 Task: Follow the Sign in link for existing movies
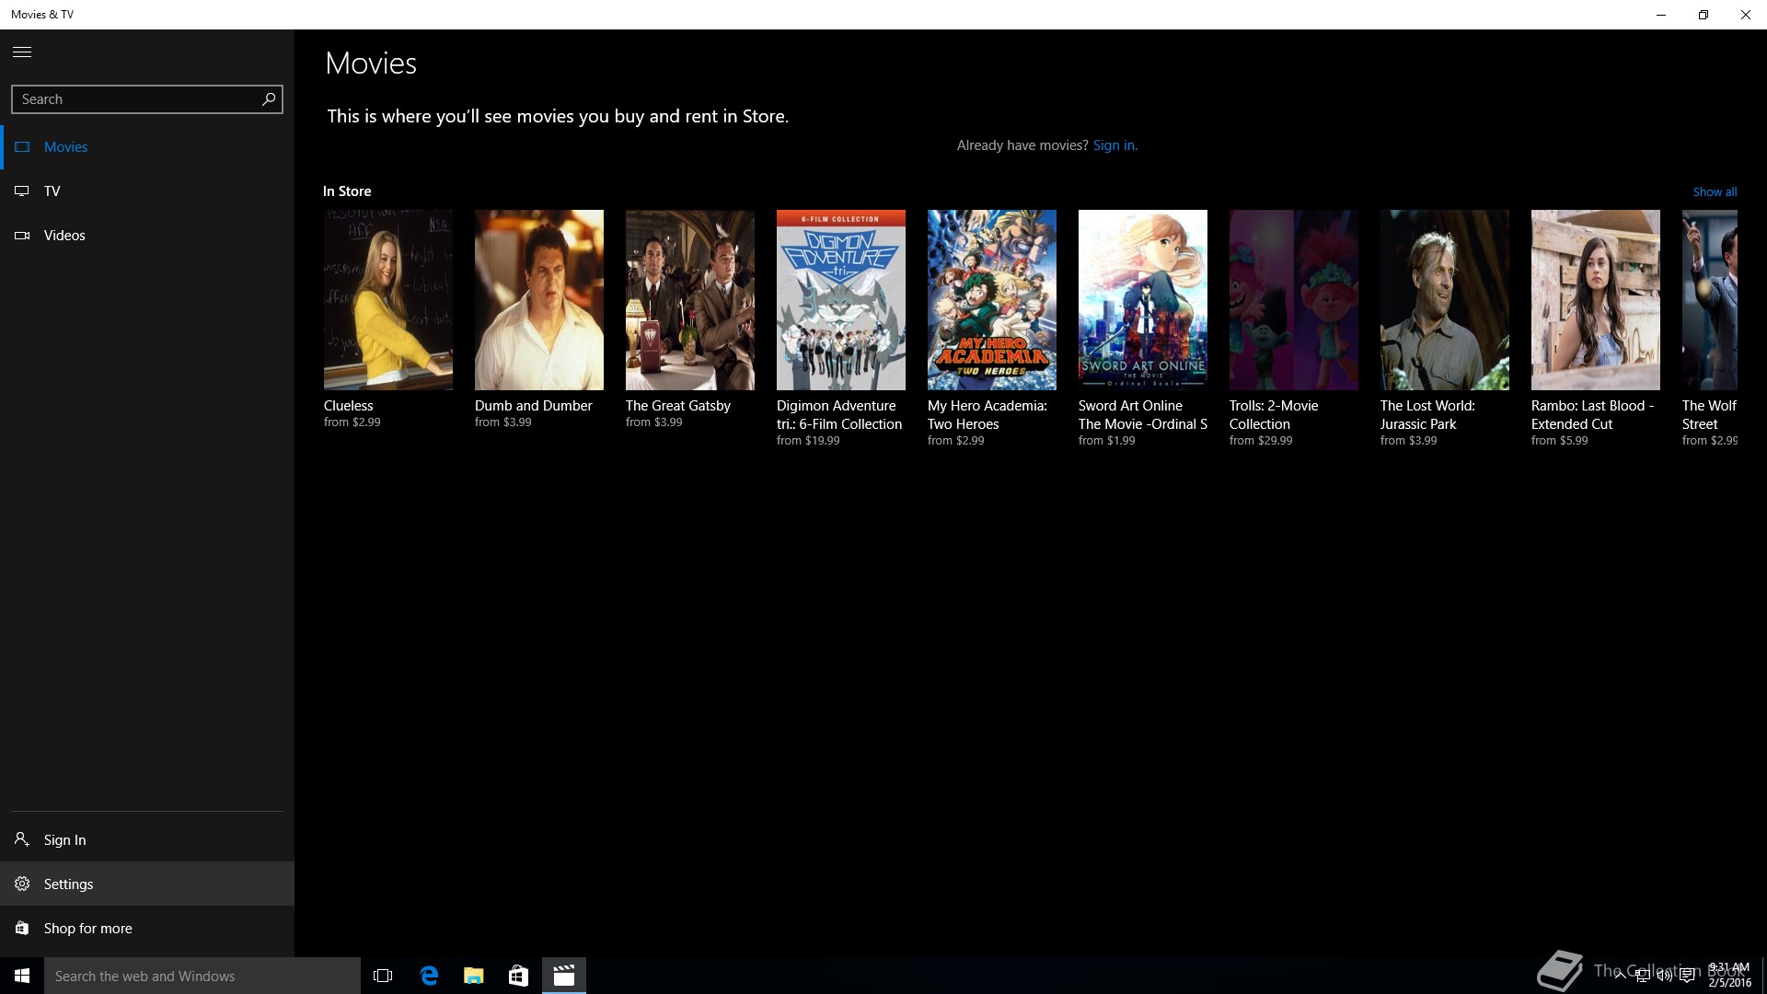pyautogui.click(x=1114, y=145)
